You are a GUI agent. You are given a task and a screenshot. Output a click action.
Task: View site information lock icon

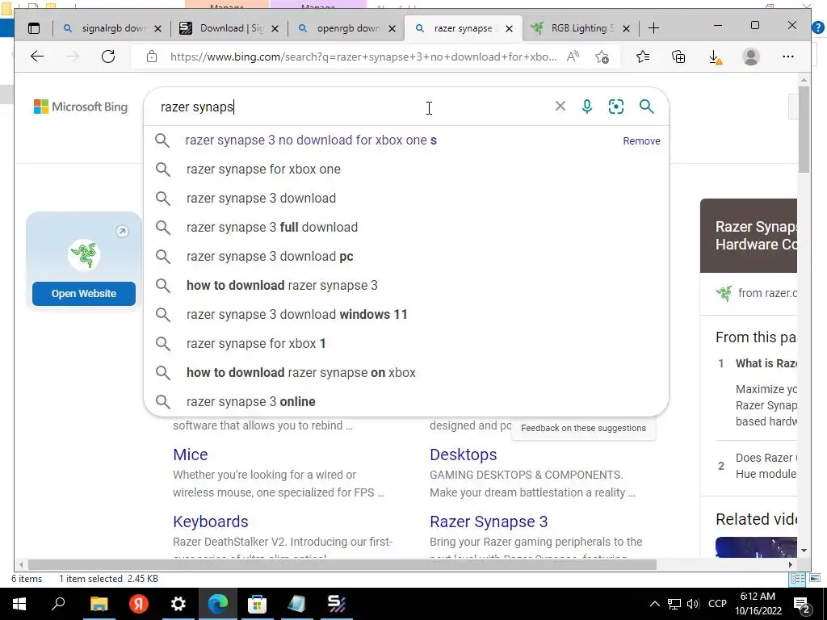tap(152, 57)
